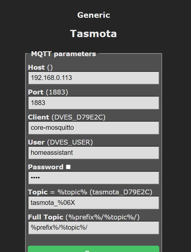
Task: Click the bold Password label
Action: 46,167
